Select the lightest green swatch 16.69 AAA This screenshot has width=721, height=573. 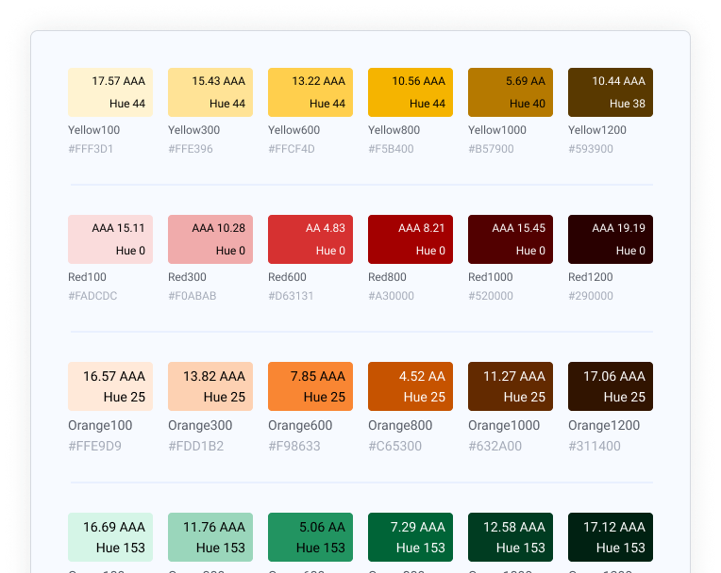pyautogui.click(x=110, y=537)
